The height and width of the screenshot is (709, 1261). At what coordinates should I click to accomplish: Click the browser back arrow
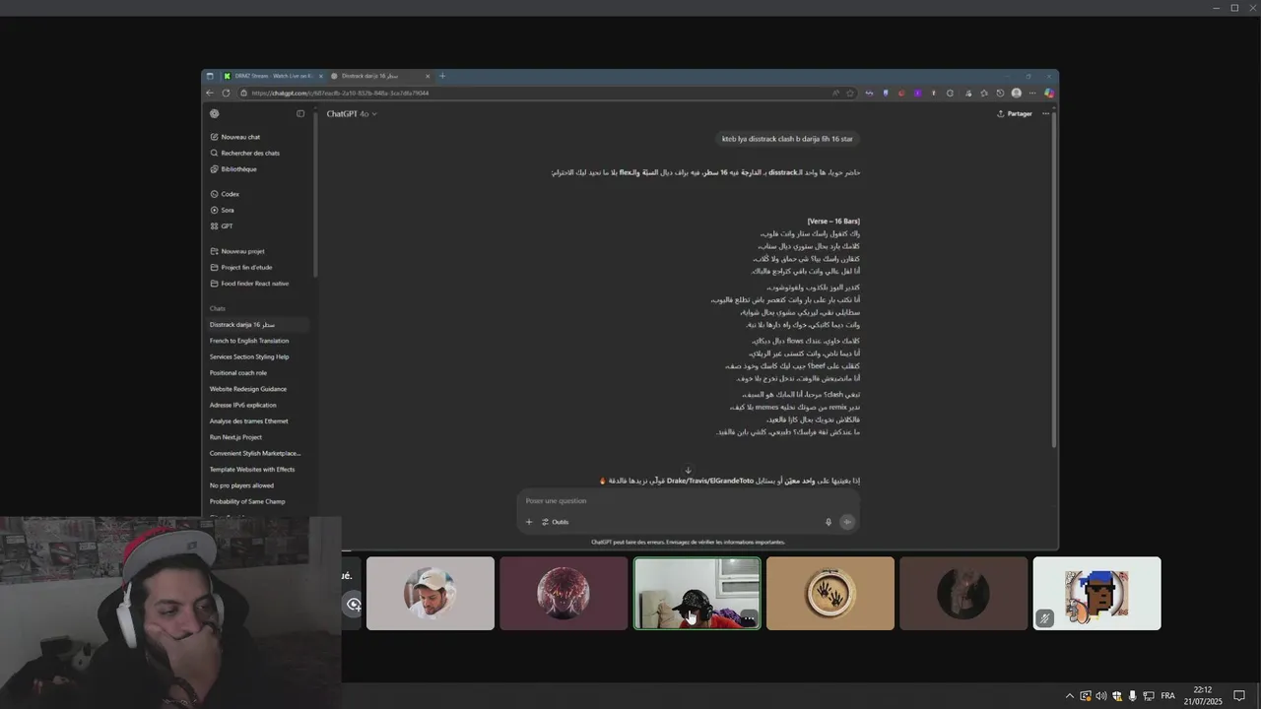210,94
